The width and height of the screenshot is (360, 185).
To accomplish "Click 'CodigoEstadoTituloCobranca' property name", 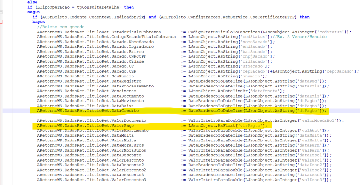I will tap(144, 37).
